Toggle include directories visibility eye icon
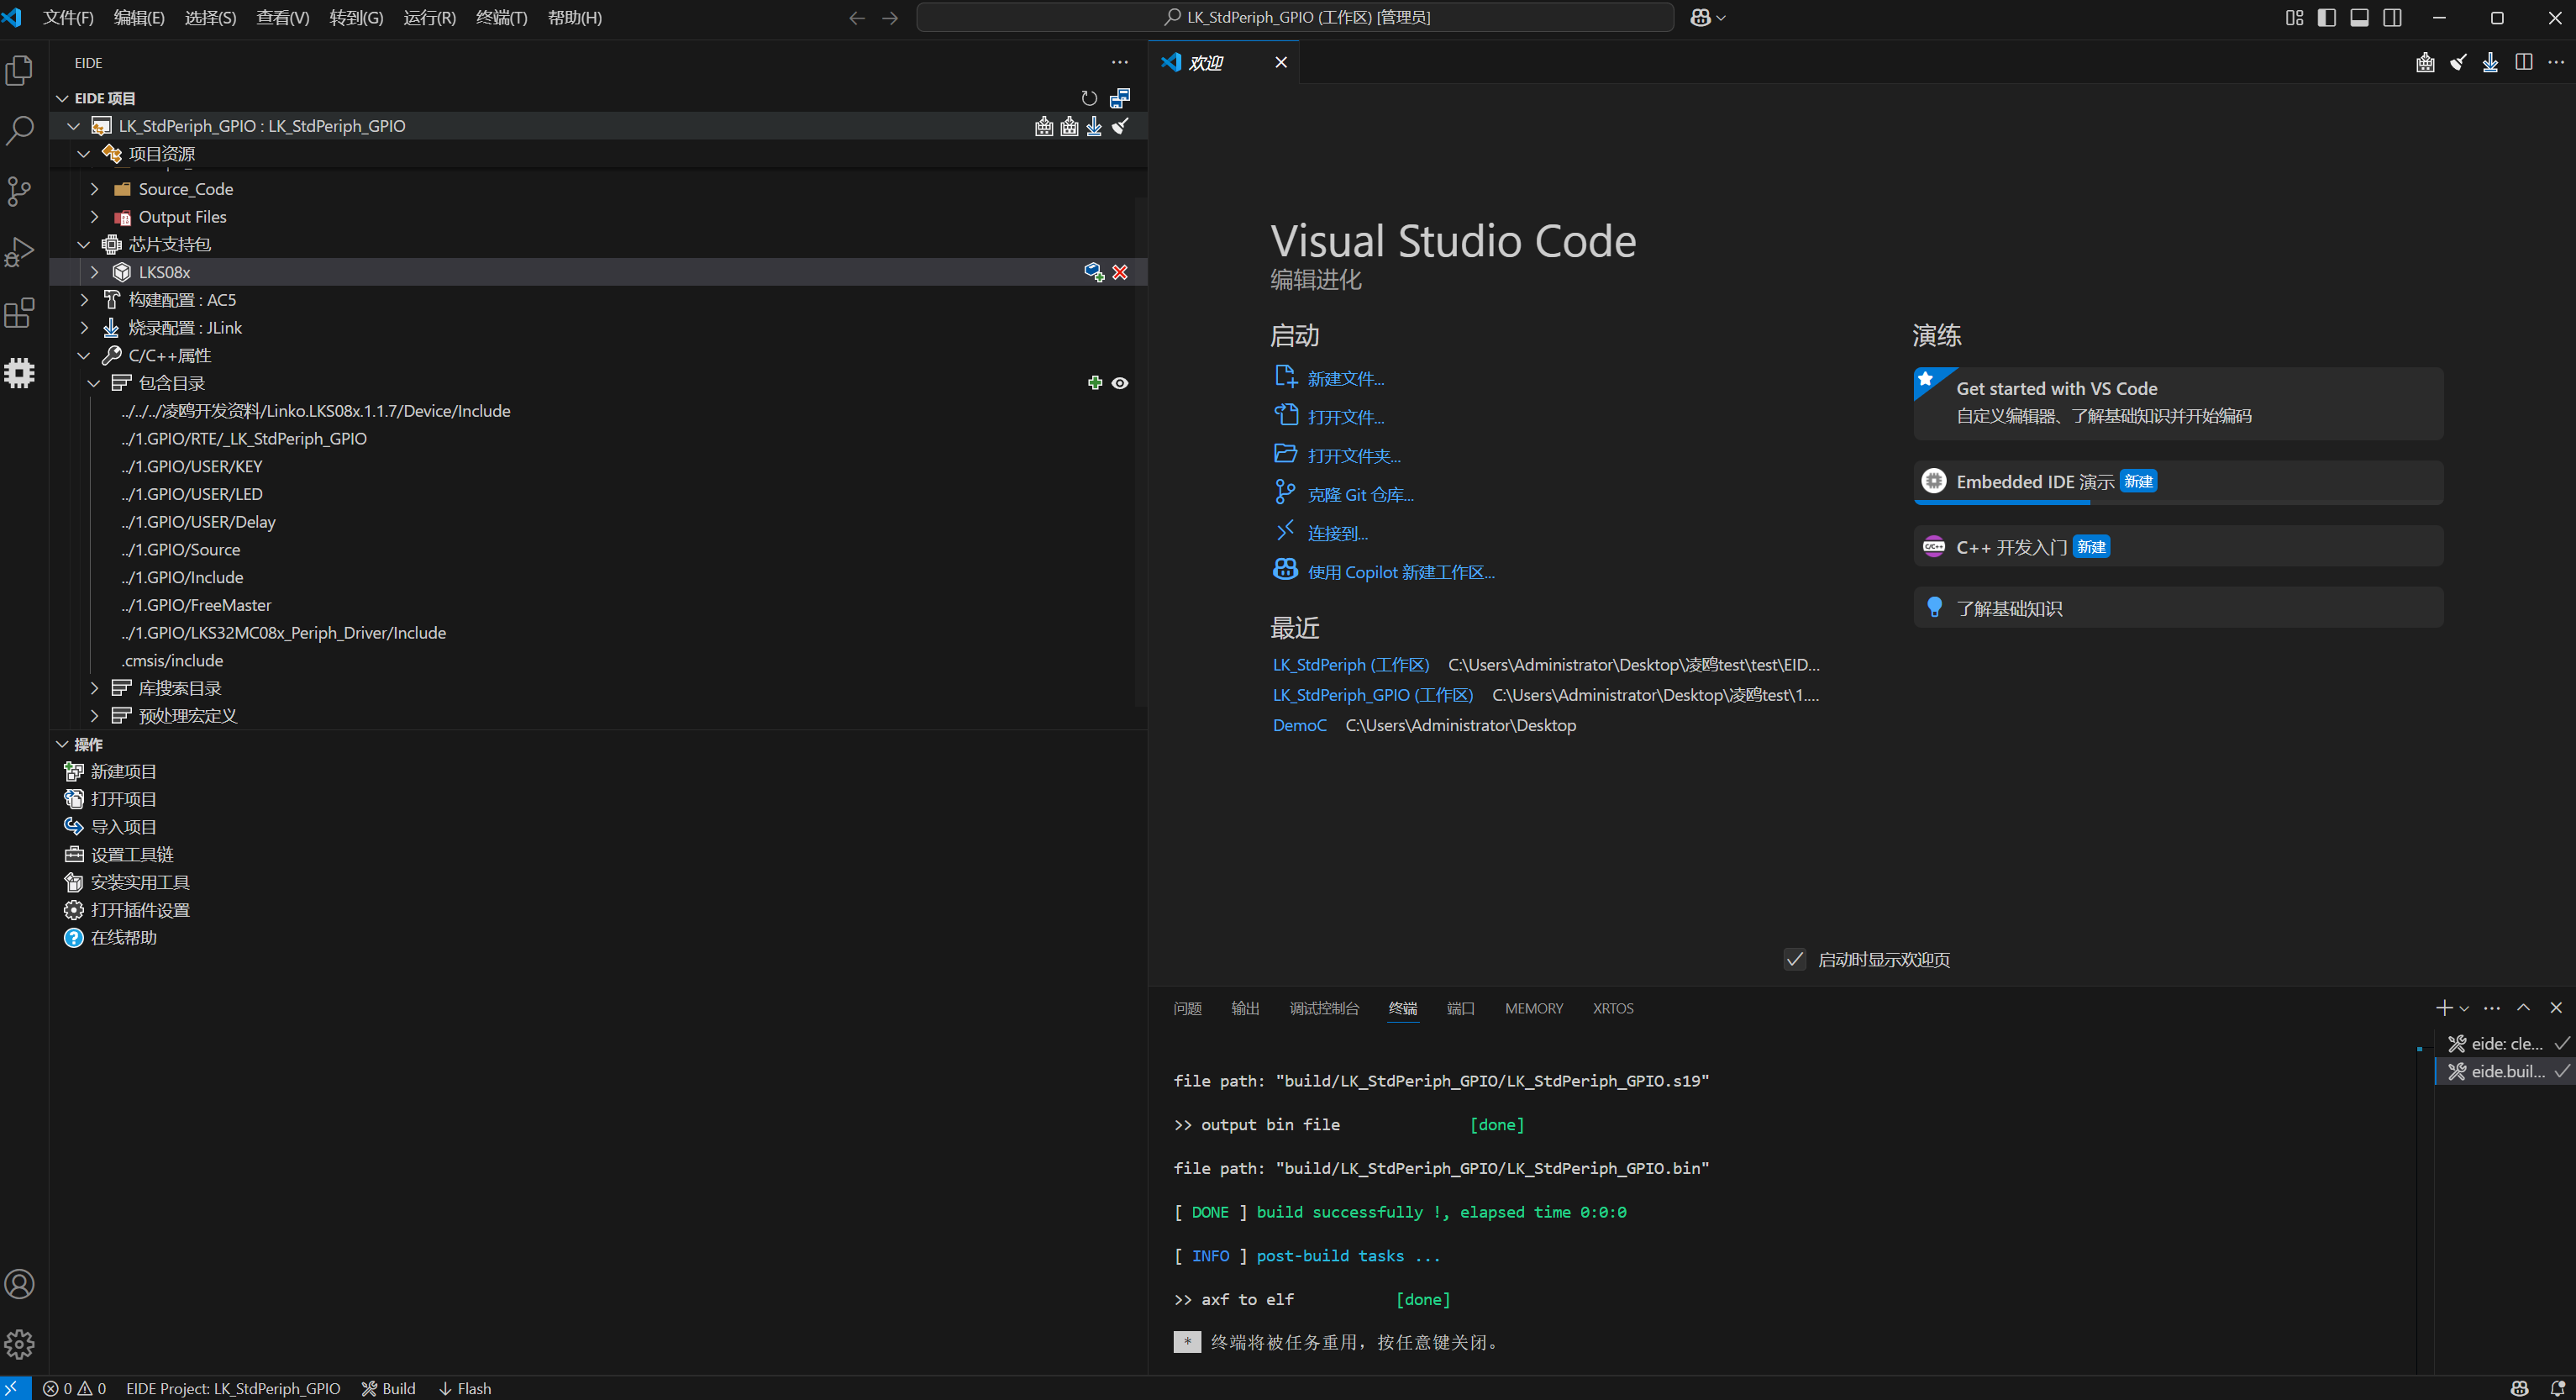 1120,383
